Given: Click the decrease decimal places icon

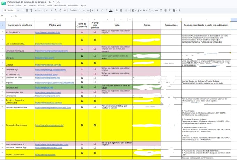Looking at the screenshot, I should [x=56, y=10].
